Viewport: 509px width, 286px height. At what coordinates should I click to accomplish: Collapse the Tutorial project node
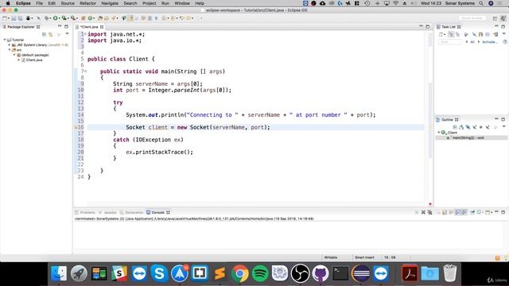[5, 40]
